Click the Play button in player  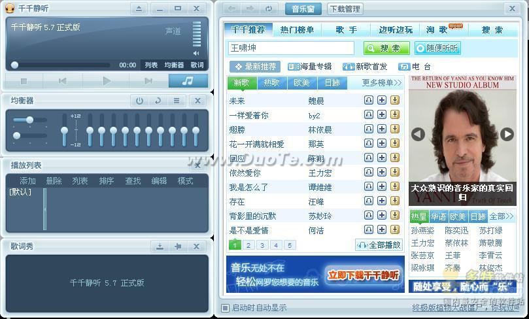click(107, 81)
